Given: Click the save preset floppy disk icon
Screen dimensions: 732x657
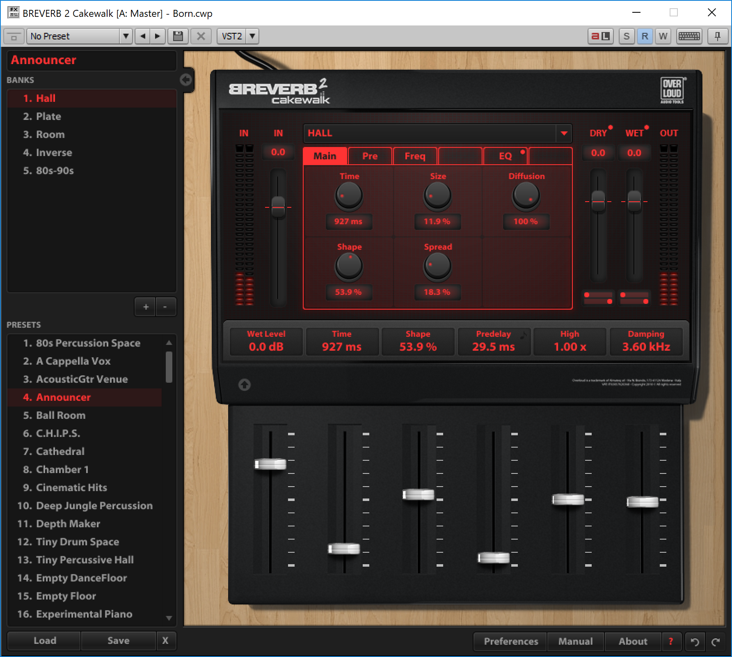Looking at the screenshot, I should pos(178,36).
